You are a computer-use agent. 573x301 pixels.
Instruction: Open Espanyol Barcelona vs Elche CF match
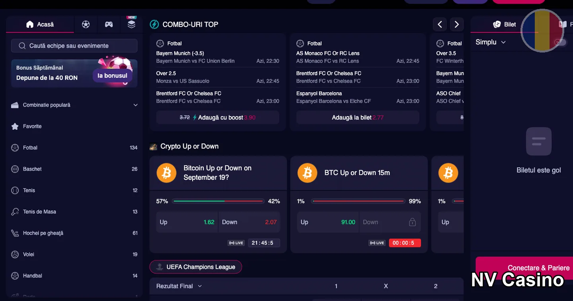[x=358, y=97]
